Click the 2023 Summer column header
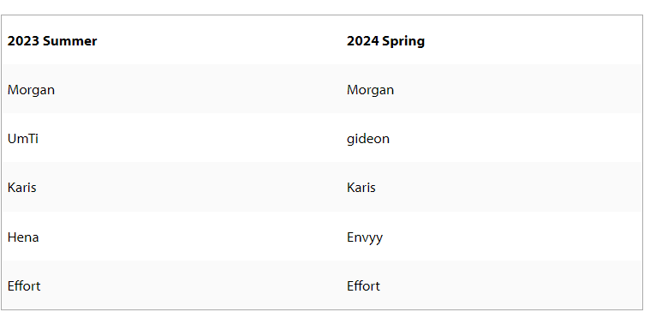The image size is (650, 318). (x=171, y=40)
